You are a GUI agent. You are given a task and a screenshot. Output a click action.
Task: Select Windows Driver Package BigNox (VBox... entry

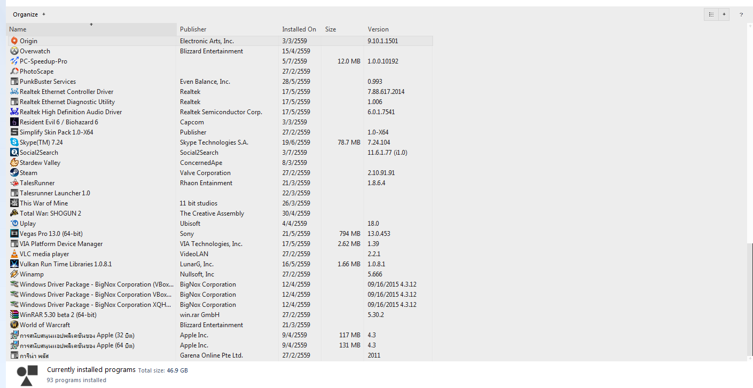pos(219,284)
